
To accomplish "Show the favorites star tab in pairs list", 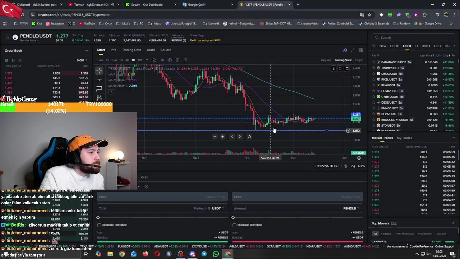I will [x=374, y=46].
